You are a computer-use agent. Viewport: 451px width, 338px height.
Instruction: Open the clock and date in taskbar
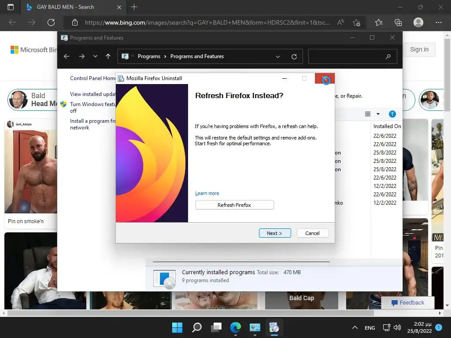click(419, 327)
